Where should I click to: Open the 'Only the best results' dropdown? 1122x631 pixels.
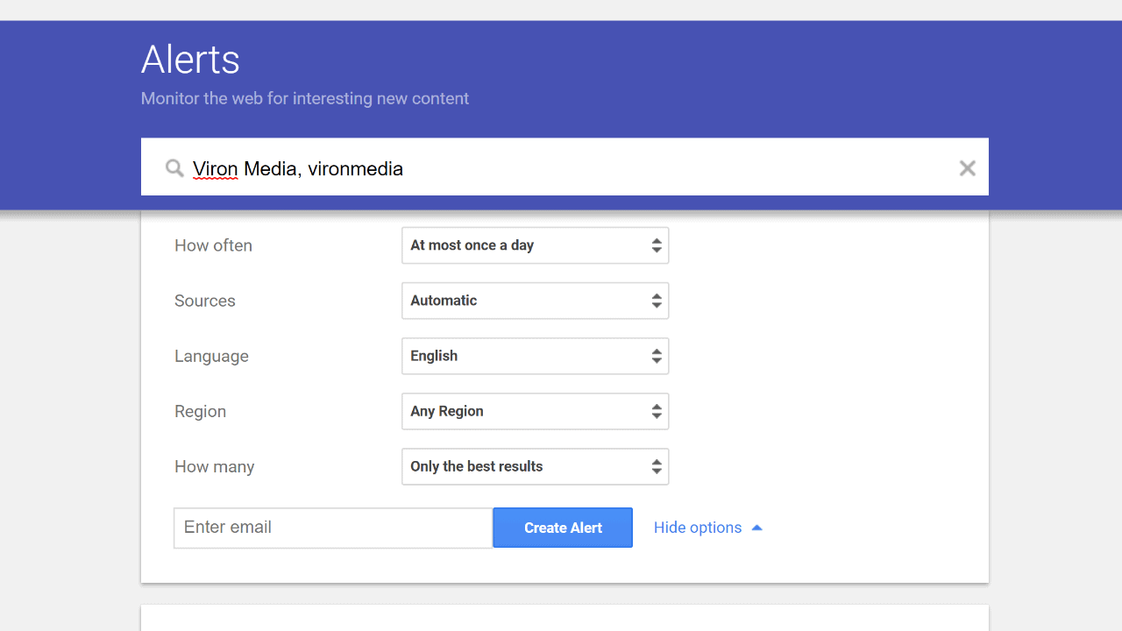536,466
